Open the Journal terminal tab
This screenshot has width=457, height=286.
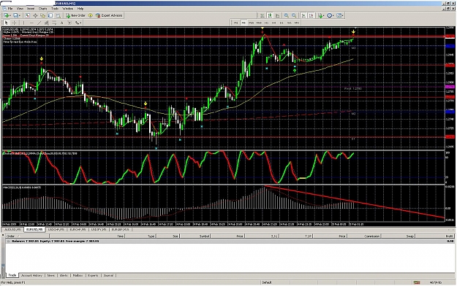(x=108, y=275)
